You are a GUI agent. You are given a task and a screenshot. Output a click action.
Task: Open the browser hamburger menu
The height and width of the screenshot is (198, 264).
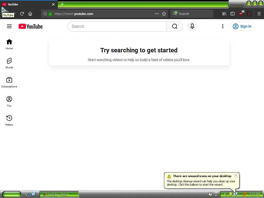pyautogui.click(x=259, y=14)
